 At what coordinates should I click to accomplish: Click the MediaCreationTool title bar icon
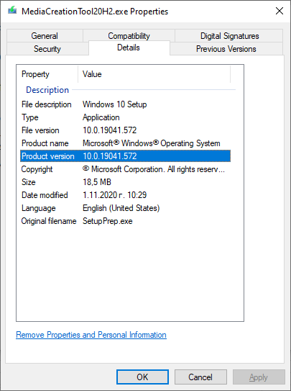pyautogui.click(x=12, y=11)
